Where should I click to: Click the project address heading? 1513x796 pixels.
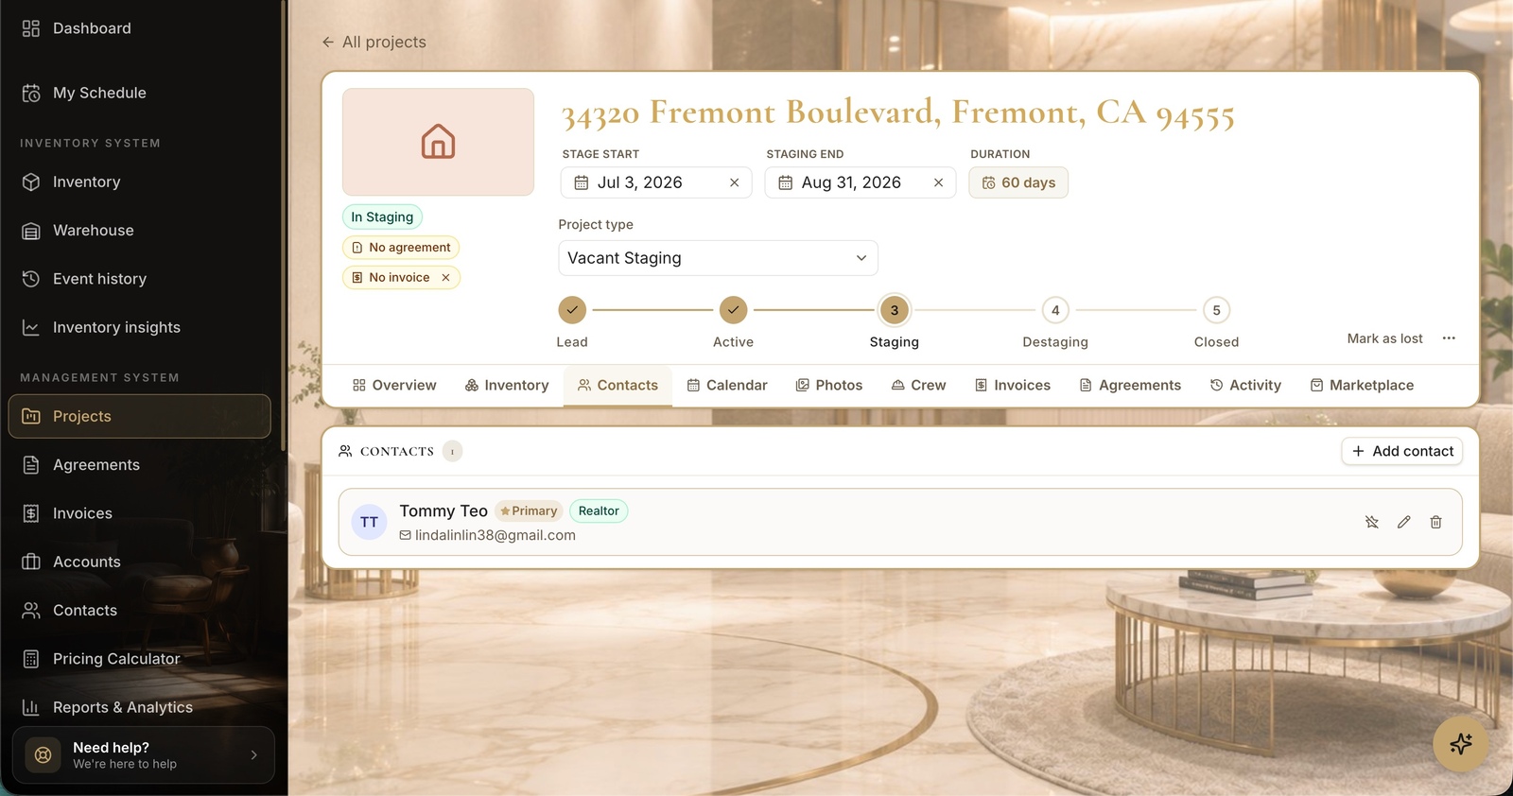click(x=898, y=113)
